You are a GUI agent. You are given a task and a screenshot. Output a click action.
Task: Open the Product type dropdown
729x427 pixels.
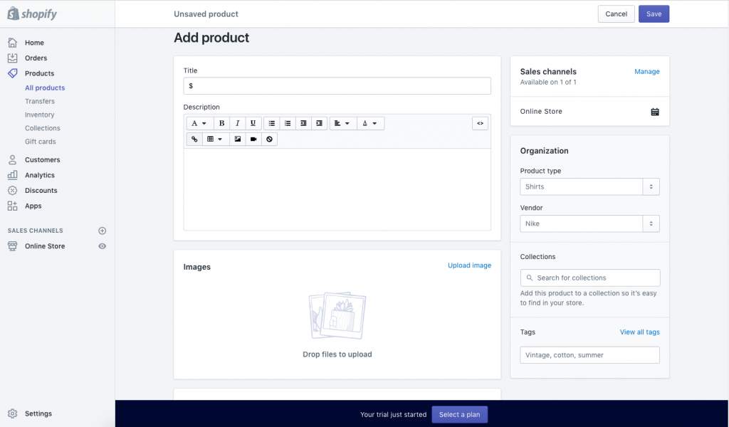[589, 186]
